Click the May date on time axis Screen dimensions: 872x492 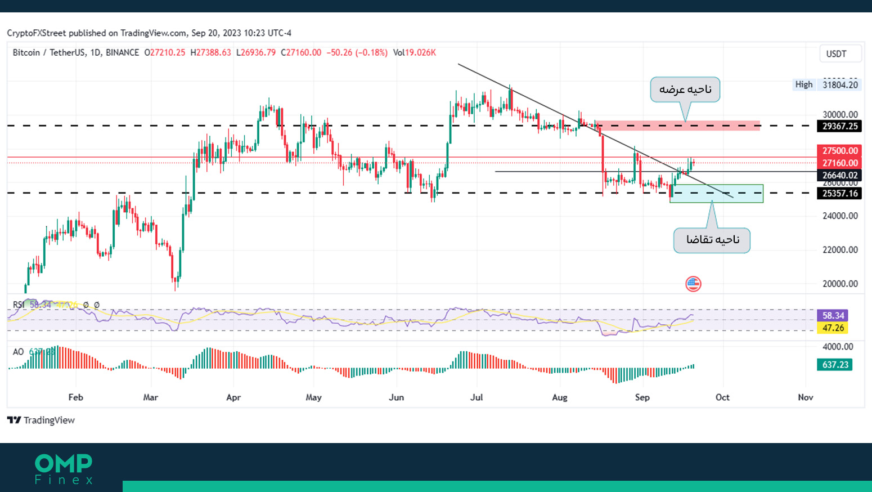point(313,397)
